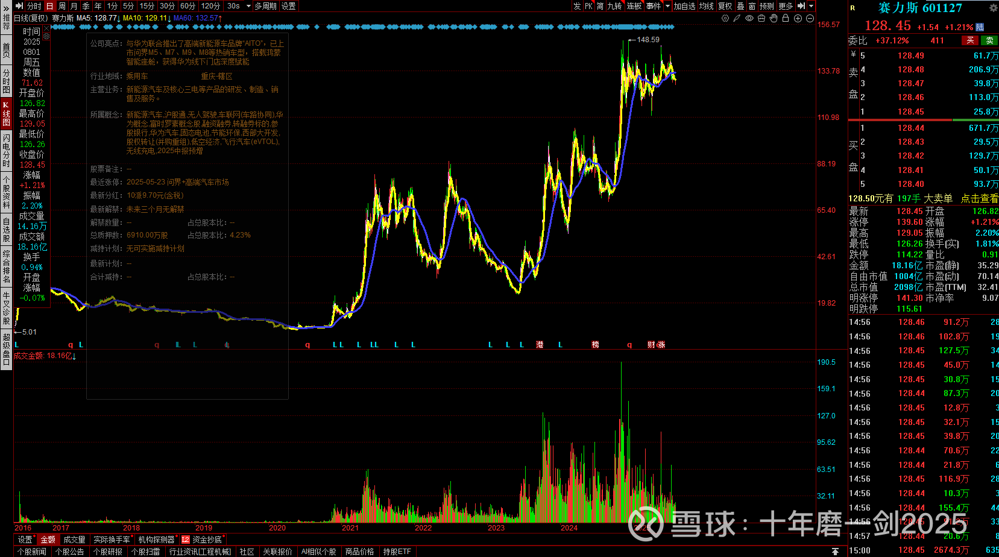Click the 预测 forecast button

click(x=767, y=6)
